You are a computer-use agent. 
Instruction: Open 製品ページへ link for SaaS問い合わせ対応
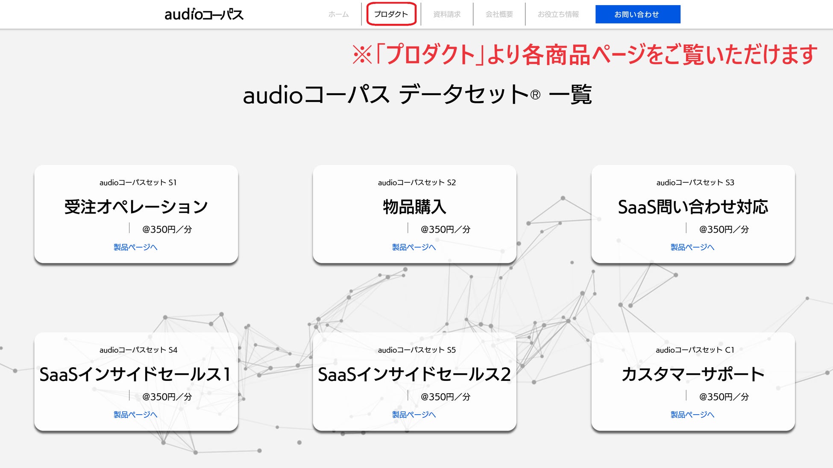coord(692,247)
